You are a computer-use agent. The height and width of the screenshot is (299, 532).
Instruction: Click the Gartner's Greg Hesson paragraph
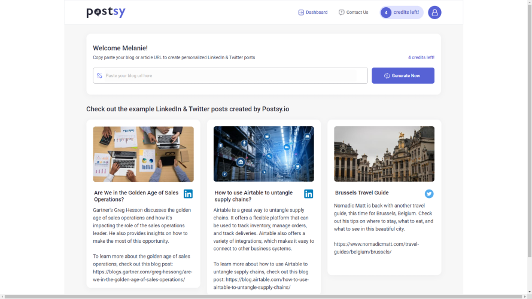[x=142, y=225]
